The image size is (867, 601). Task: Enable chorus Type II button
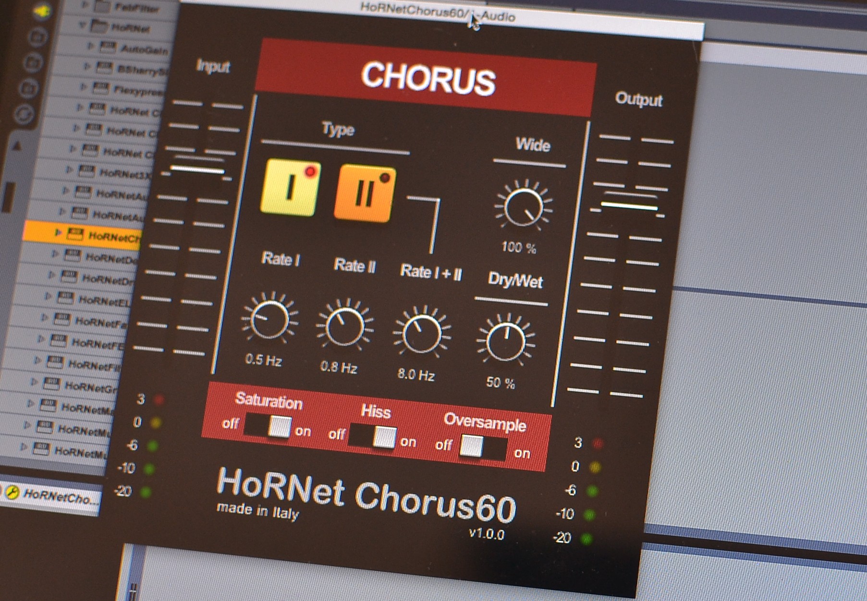(x=365, y=193)
